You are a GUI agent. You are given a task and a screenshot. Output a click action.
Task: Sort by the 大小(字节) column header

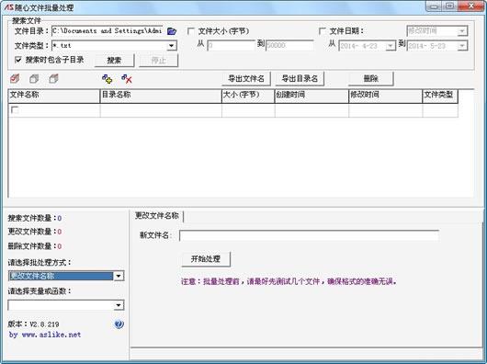coord(248,96)
